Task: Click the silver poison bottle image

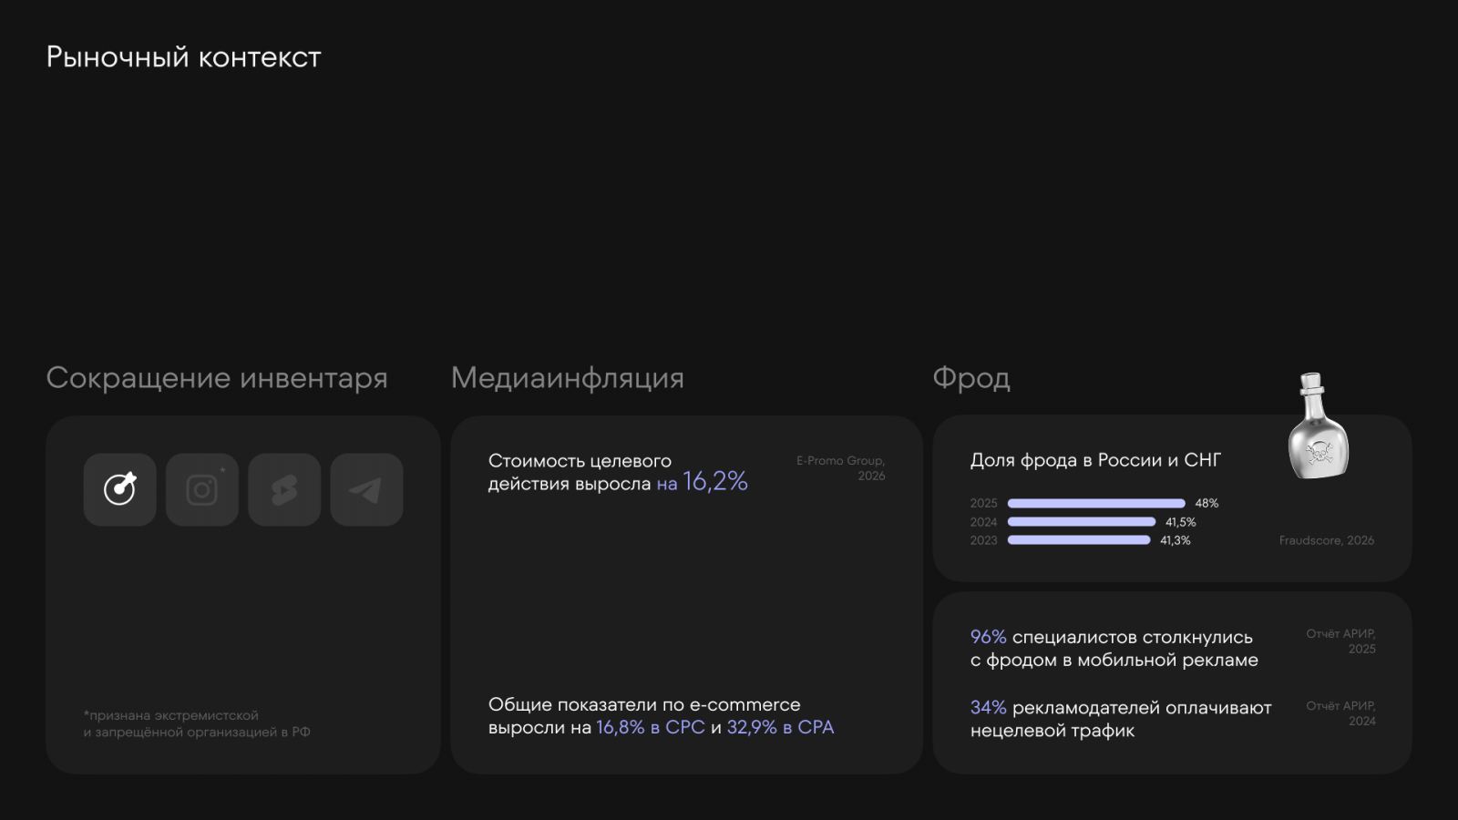Action: [1318, 426]
